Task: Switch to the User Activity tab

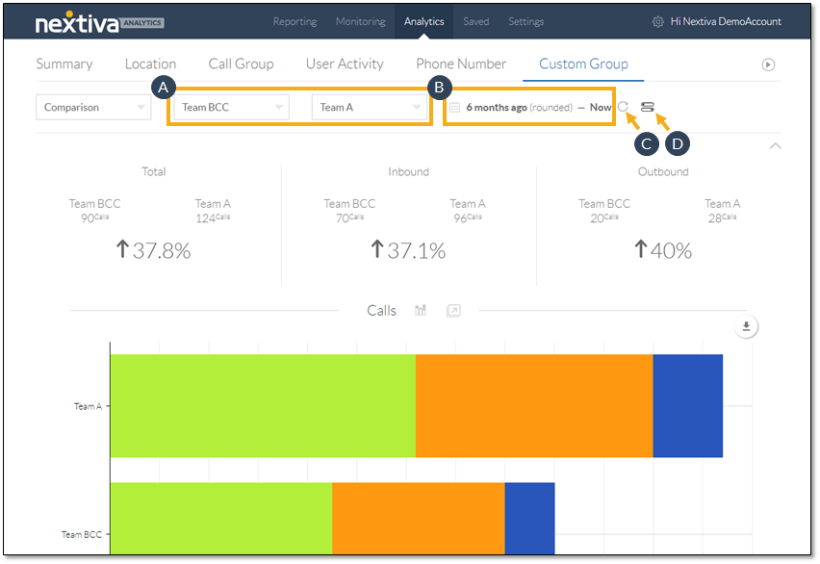Action: tap(345, 64)
